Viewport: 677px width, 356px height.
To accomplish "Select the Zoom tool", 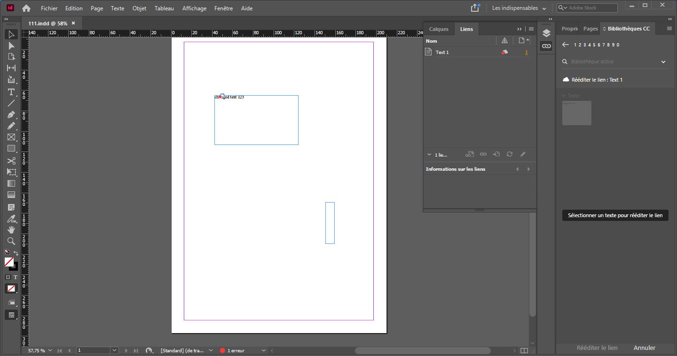I will tap(11, 241).
